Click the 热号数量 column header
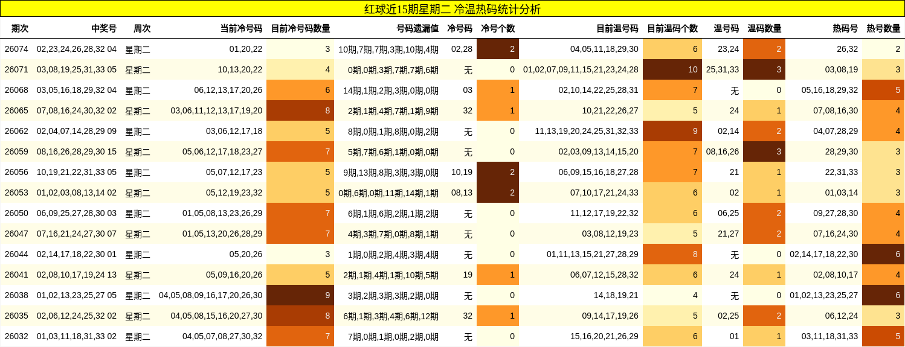 click(x=883, y=28)
